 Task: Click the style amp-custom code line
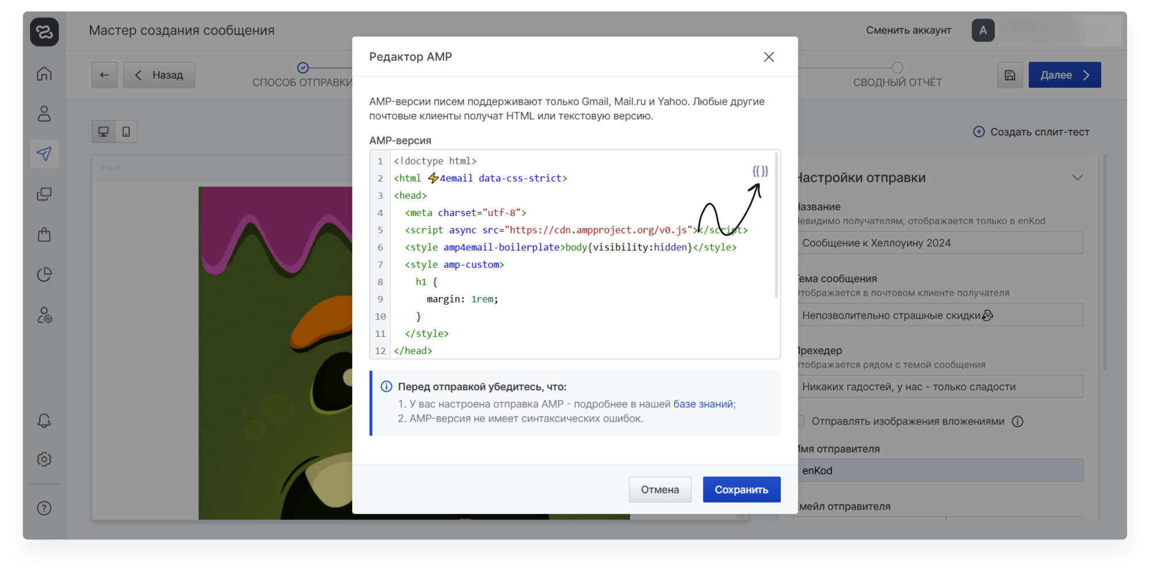tap(454, 265)
